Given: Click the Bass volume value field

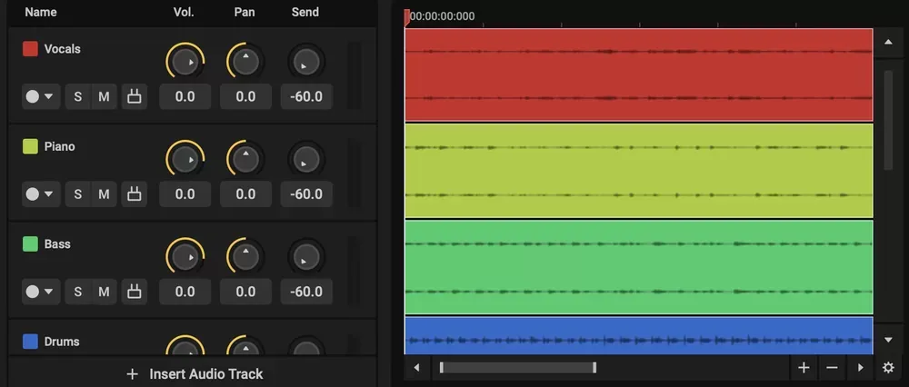Looking at the screenshot, I should (185, 292).
